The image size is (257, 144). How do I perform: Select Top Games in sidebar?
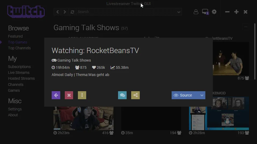tap(18, 42)
